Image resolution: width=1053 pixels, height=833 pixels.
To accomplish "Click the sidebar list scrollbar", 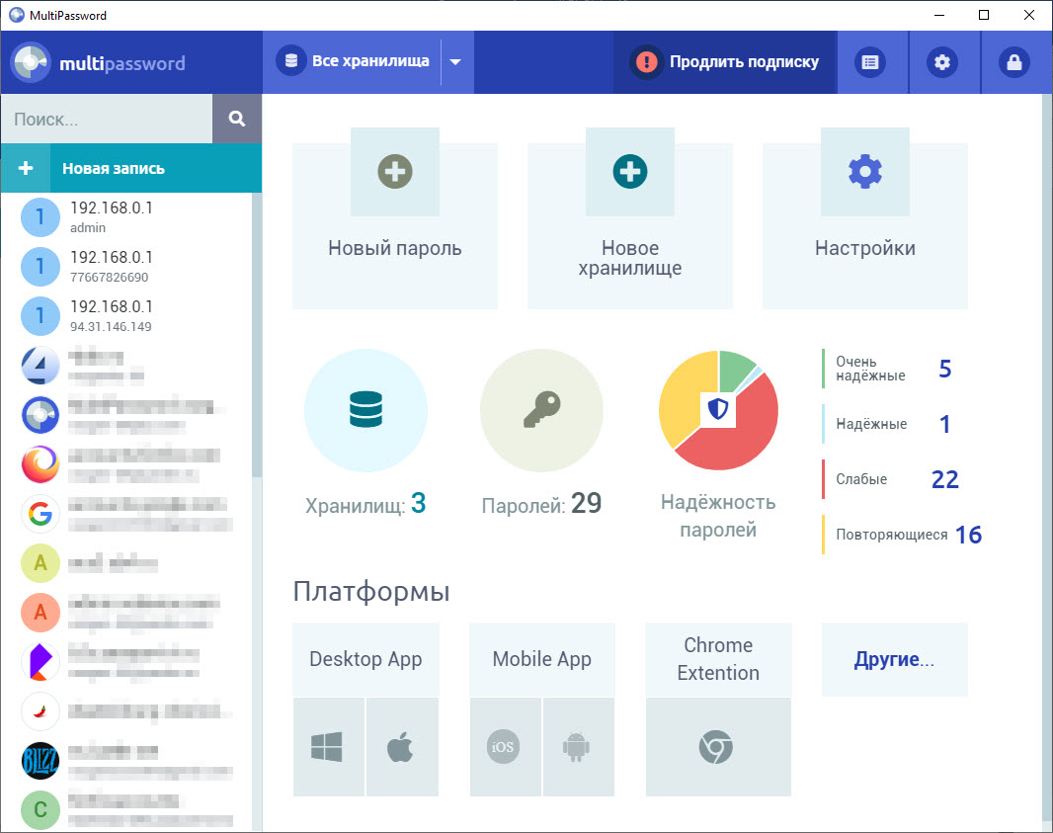I will tap(257, 335).
